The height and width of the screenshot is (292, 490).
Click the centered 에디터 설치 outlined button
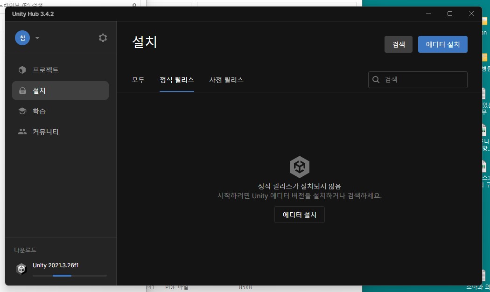tap(300, 215)
